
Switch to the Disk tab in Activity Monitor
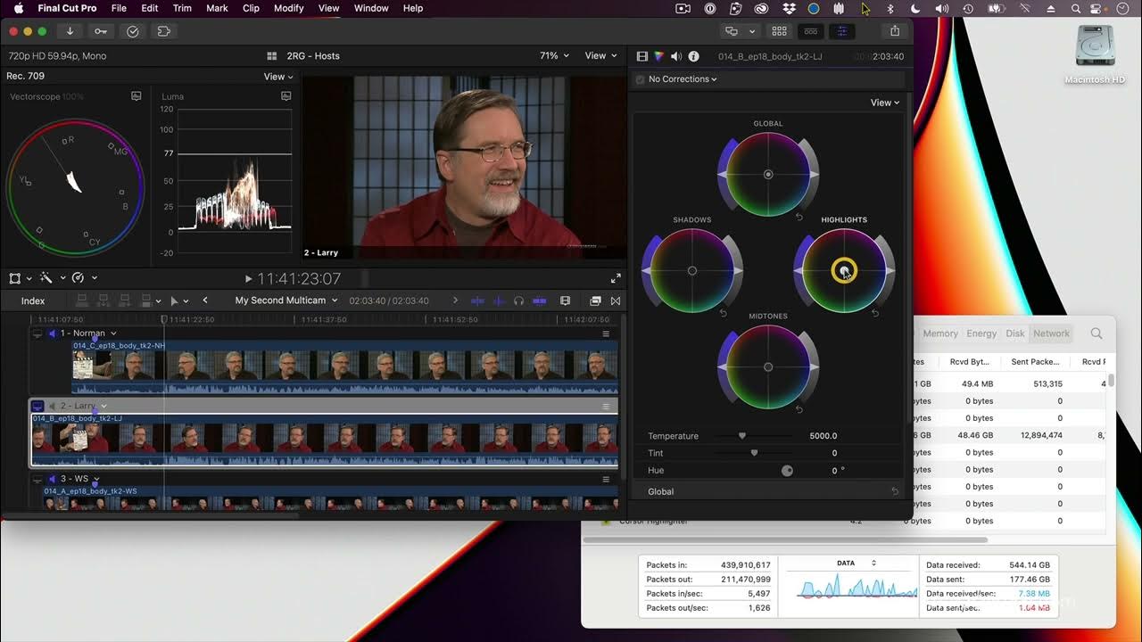1015,333
